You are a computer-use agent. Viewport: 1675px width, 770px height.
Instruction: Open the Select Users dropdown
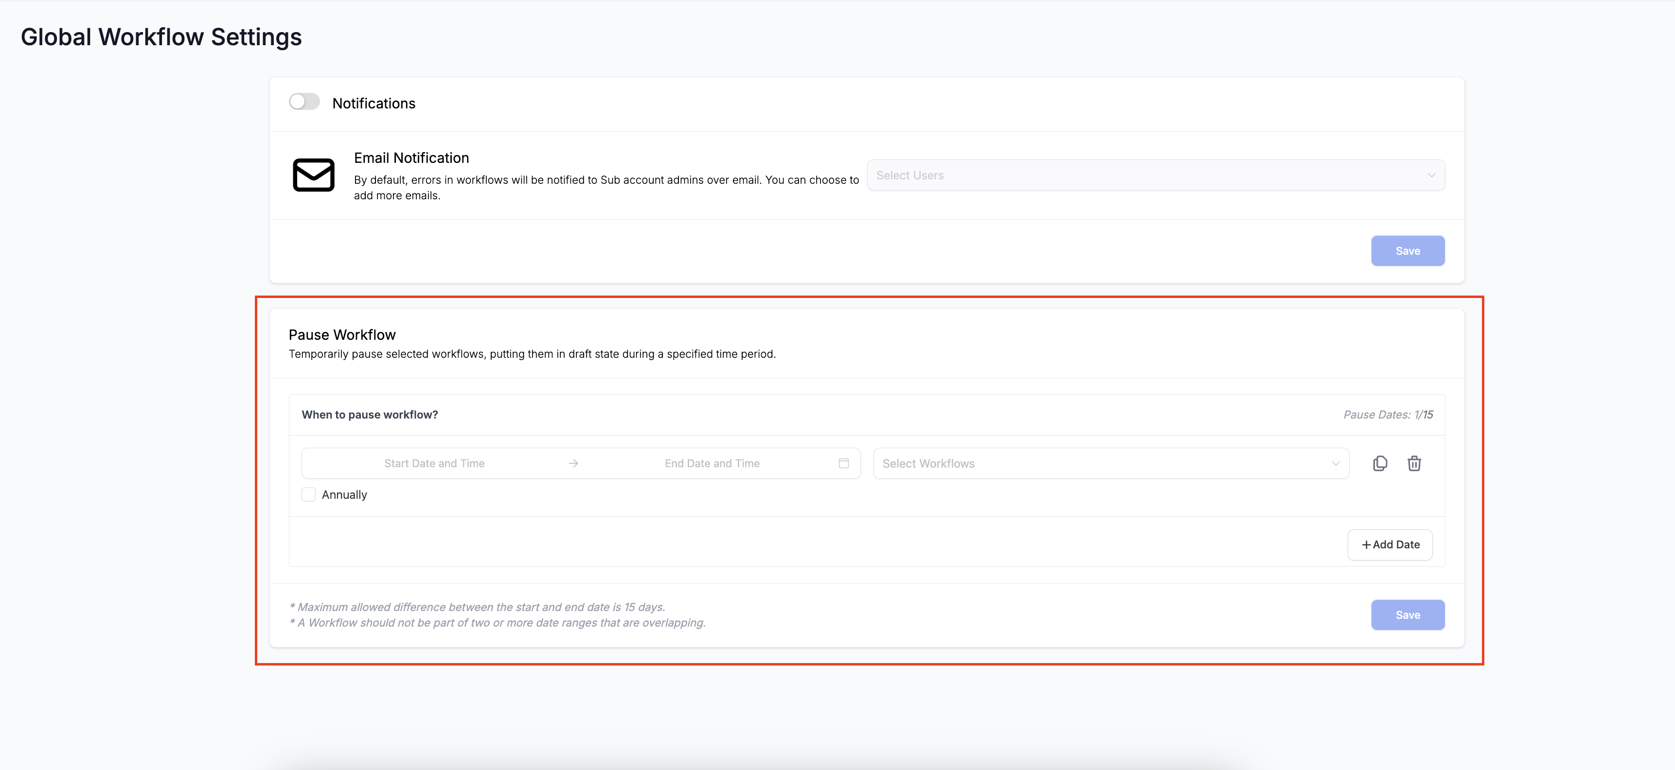(x=1144, y=175)
